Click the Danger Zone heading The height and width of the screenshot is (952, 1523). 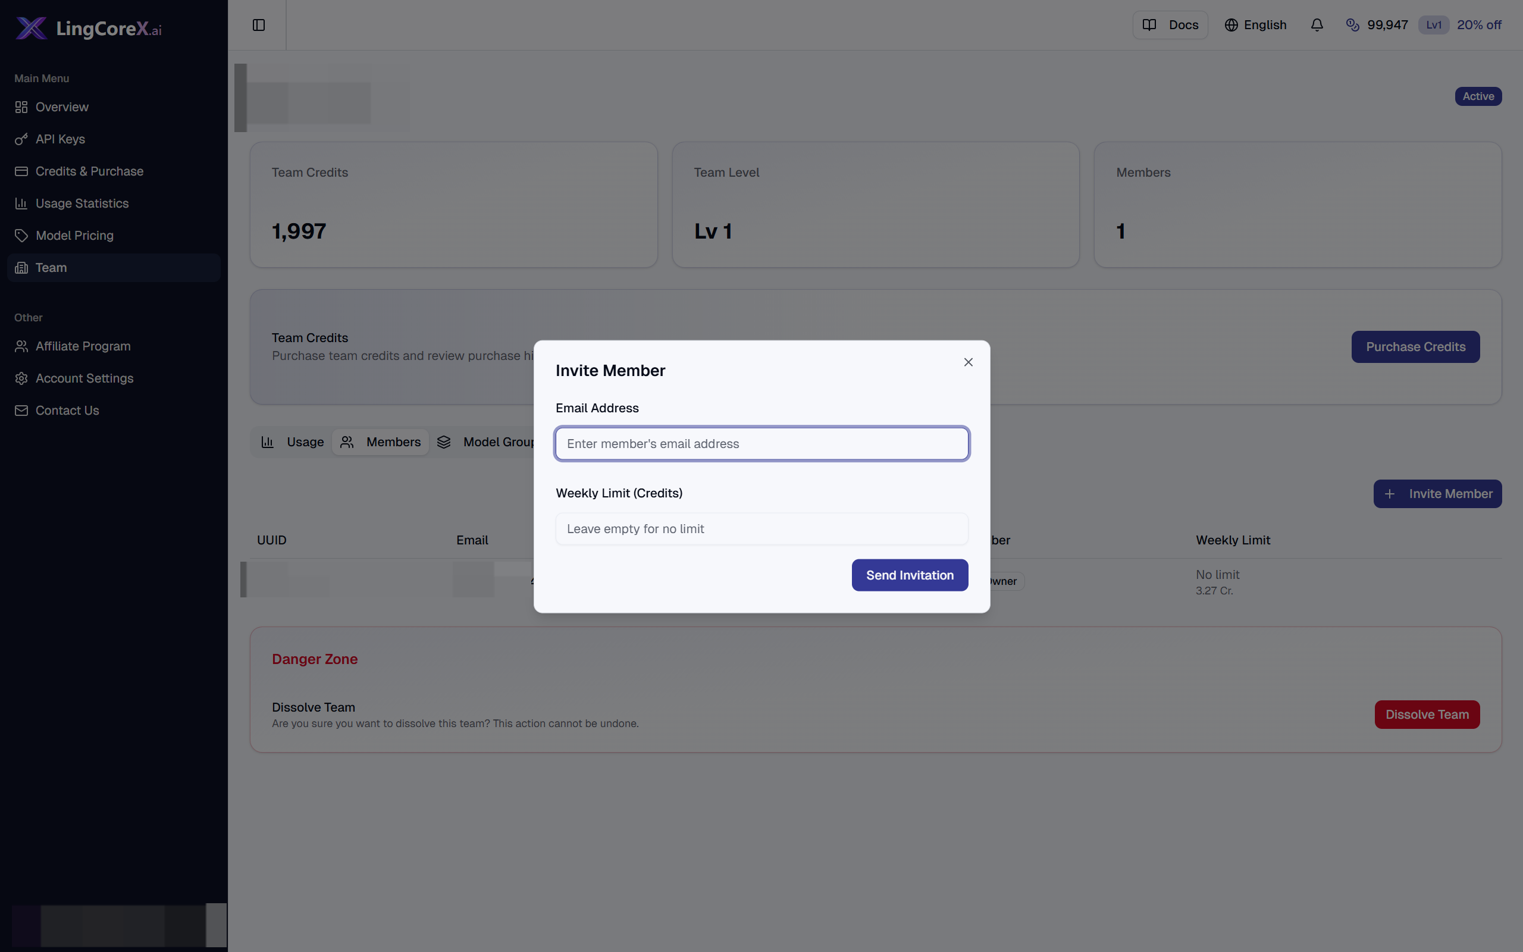click(x=315, y=659)
